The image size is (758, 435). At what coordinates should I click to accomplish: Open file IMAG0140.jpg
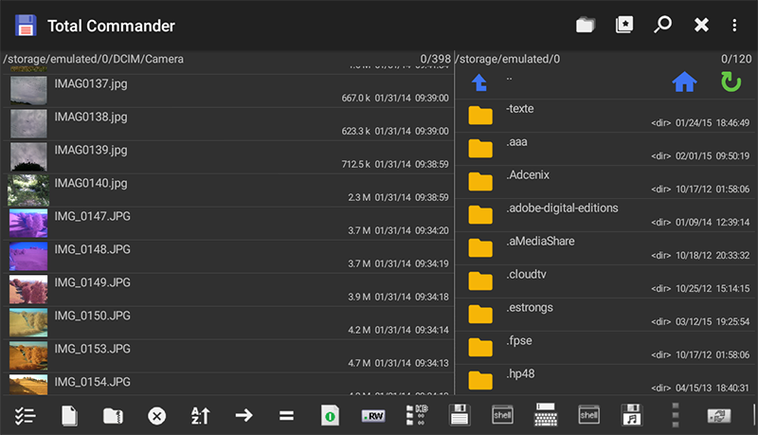pos(228,190)
